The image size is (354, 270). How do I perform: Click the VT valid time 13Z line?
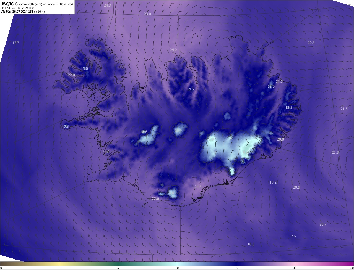(x=22, y=12)
